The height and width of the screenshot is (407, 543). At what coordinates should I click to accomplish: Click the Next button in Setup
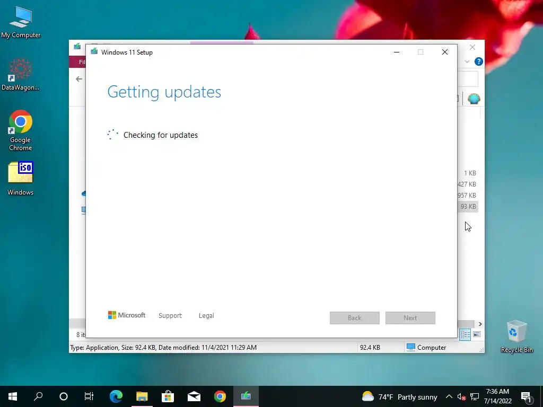410,318
